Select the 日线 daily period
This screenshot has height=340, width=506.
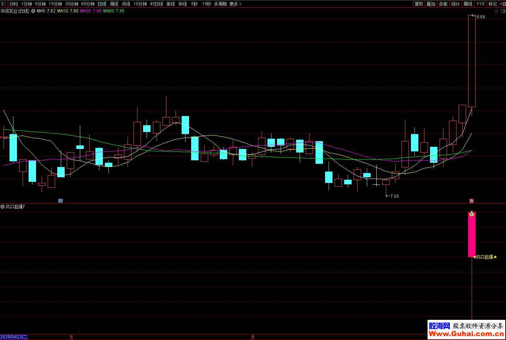(102, 4)
